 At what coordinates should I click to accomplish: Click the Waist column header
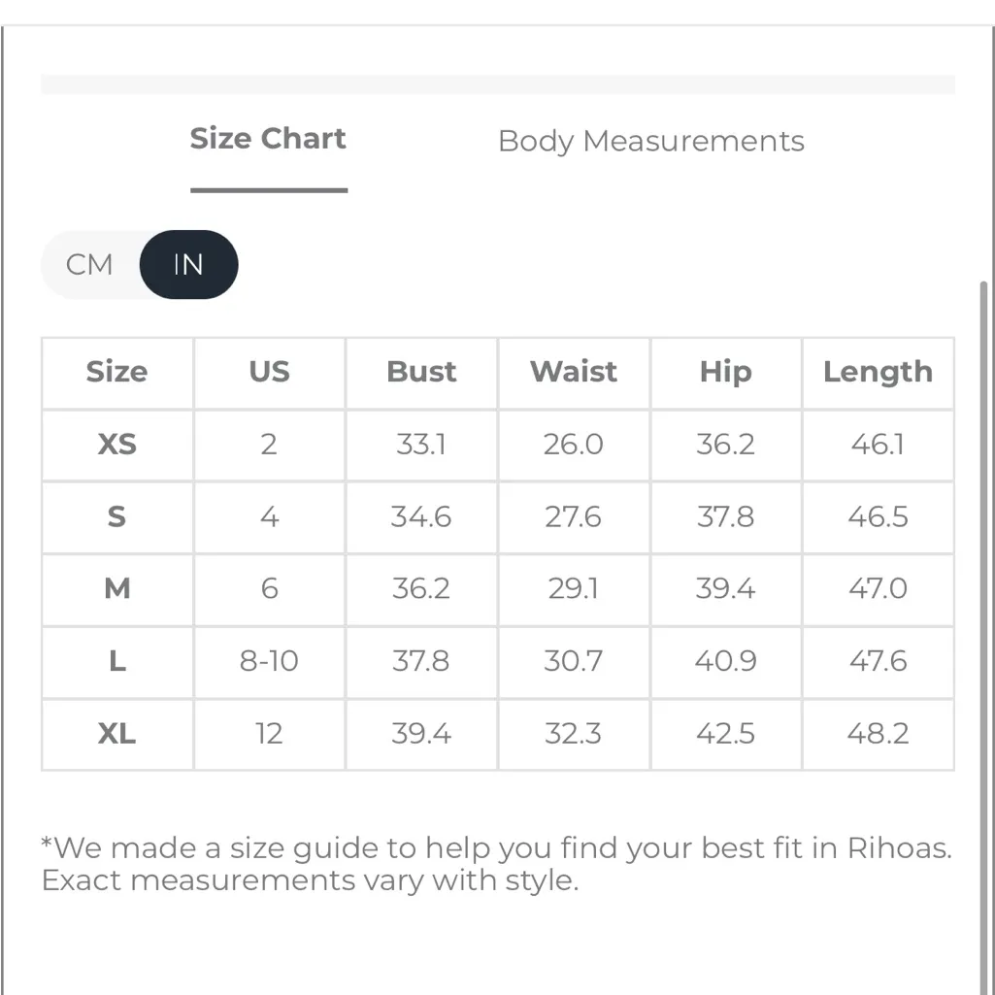(x=573, y=372)
